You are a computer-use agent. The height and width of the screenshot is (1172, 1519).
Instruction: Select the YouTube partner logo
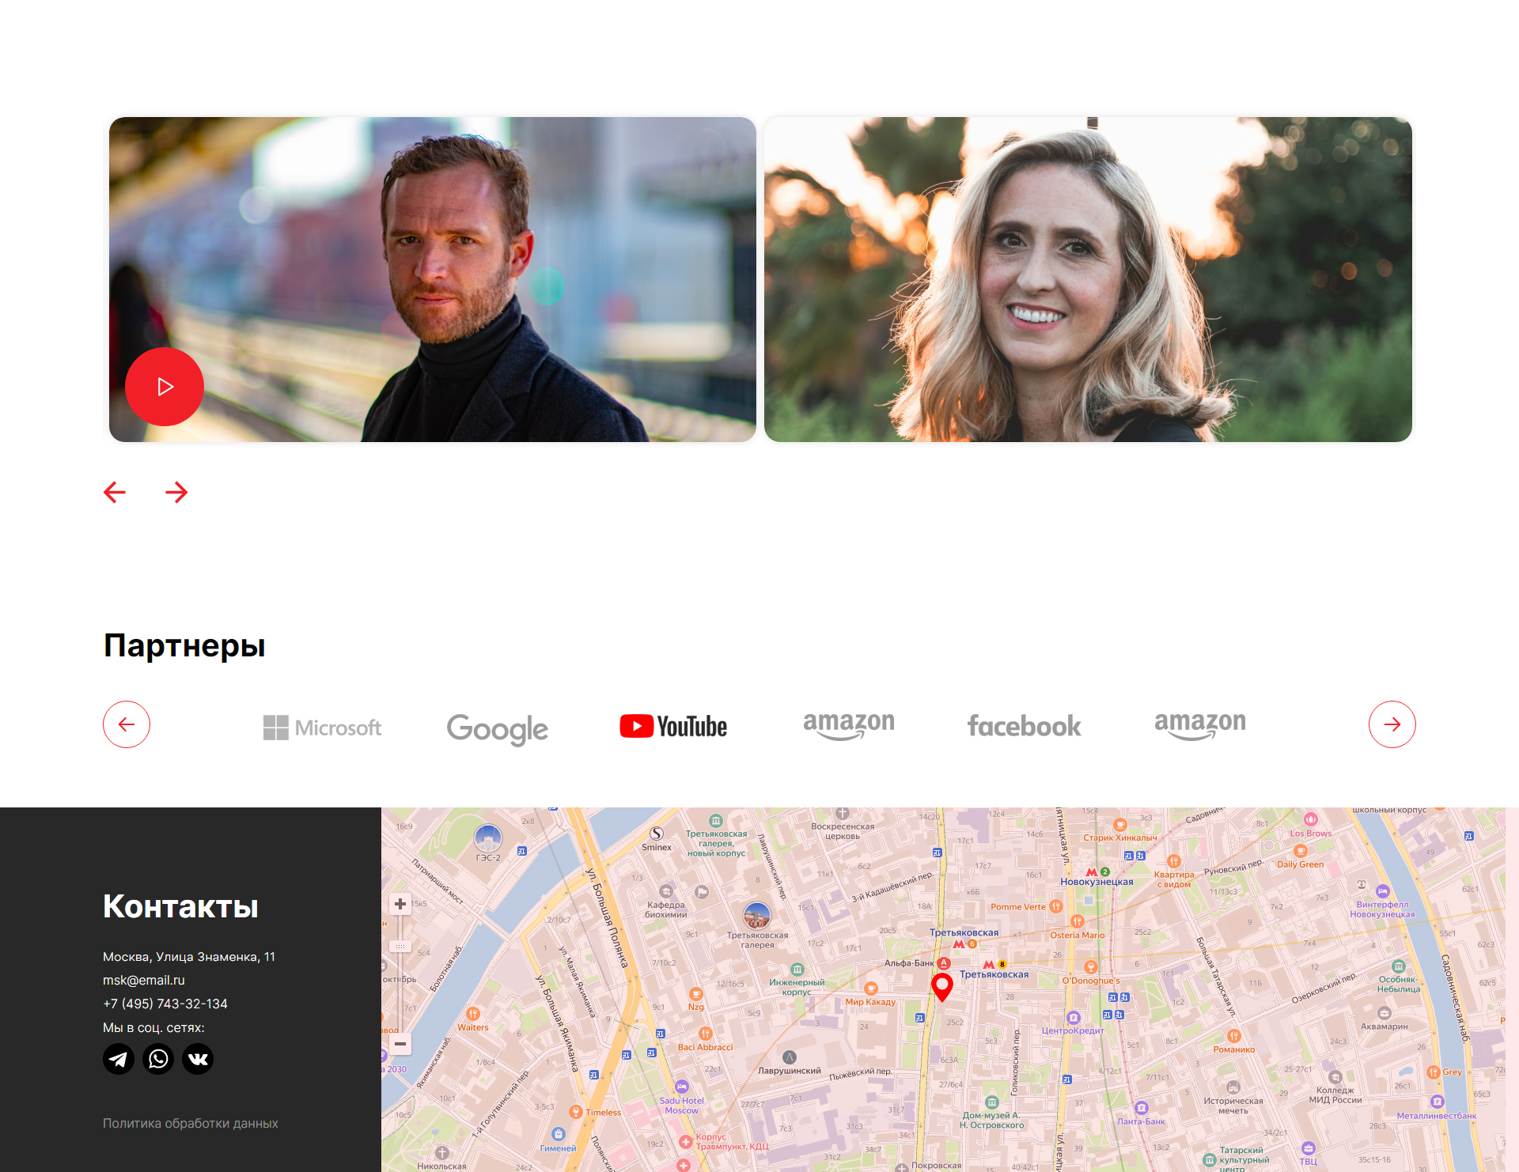[673, 726]
